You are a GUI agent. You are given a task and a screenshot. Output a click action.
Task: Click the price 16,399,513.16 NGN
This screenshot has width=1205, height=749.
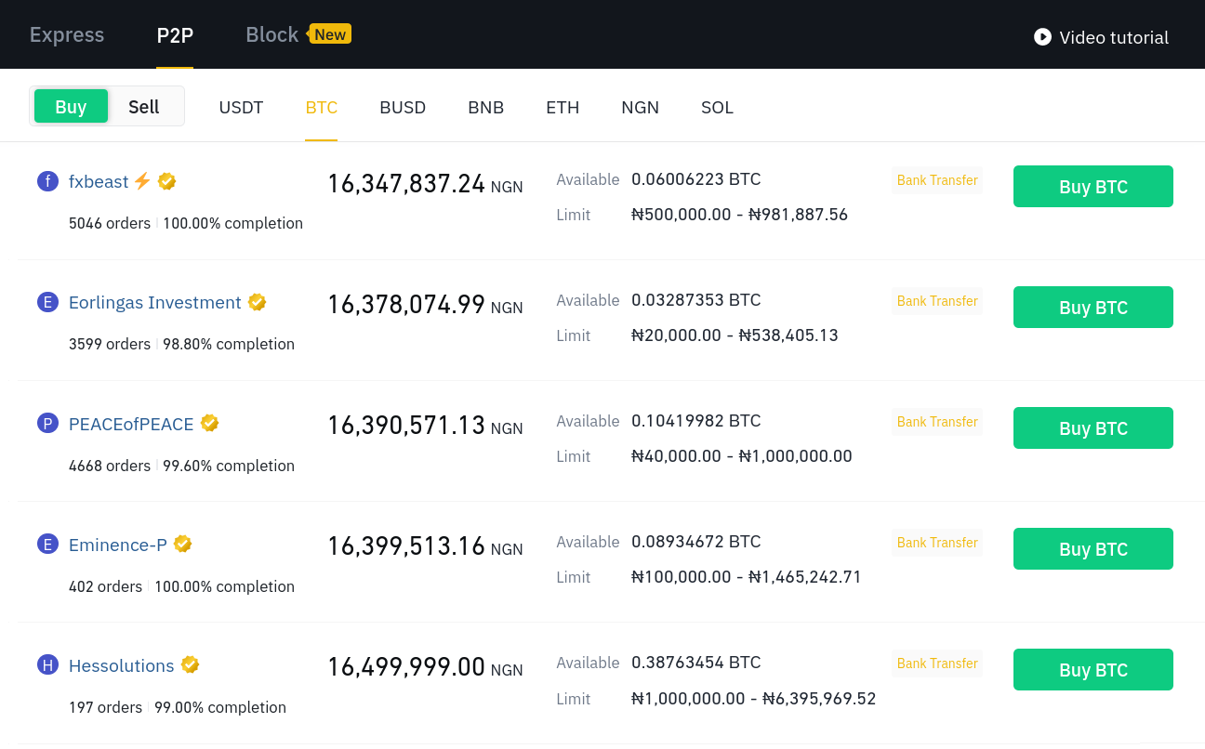pos(425,546)
